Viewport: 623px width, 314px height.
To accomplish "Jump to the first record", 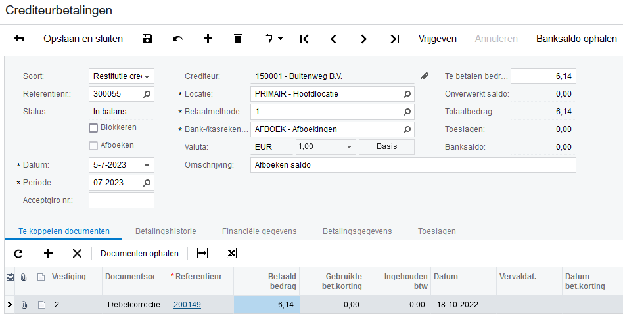I will [x=304, y=39].
